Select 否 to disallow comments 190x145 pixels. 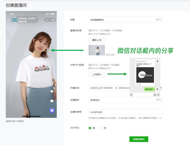coord(101,128)
